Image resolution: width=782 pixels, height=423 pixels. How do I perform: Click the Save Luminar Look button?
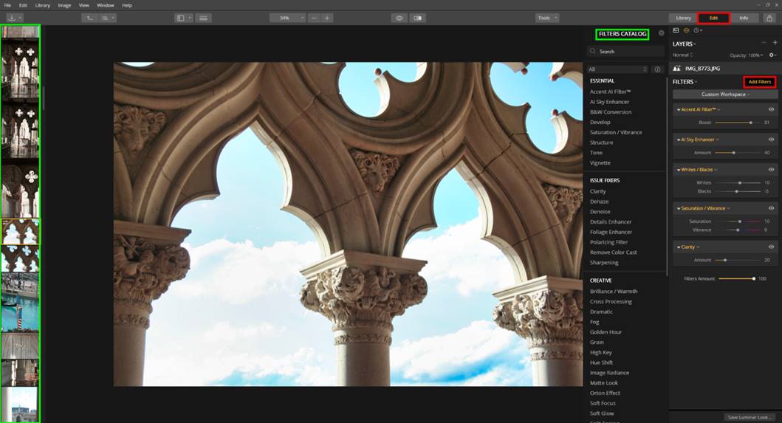tap(750, 417)
